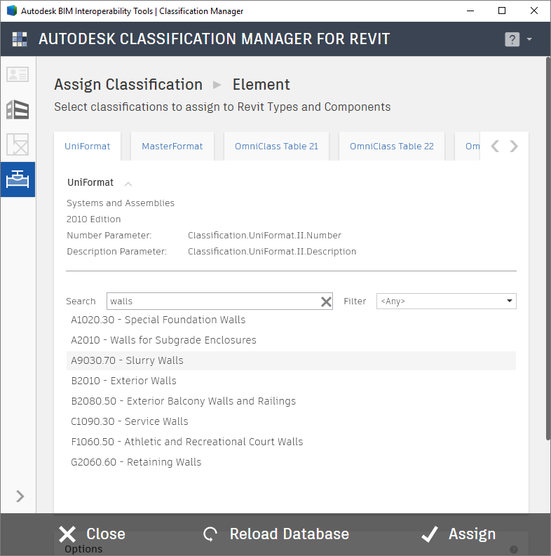Close the window via title bar X
The height and width of the screenshot is (556, 551).
point(534,11)
